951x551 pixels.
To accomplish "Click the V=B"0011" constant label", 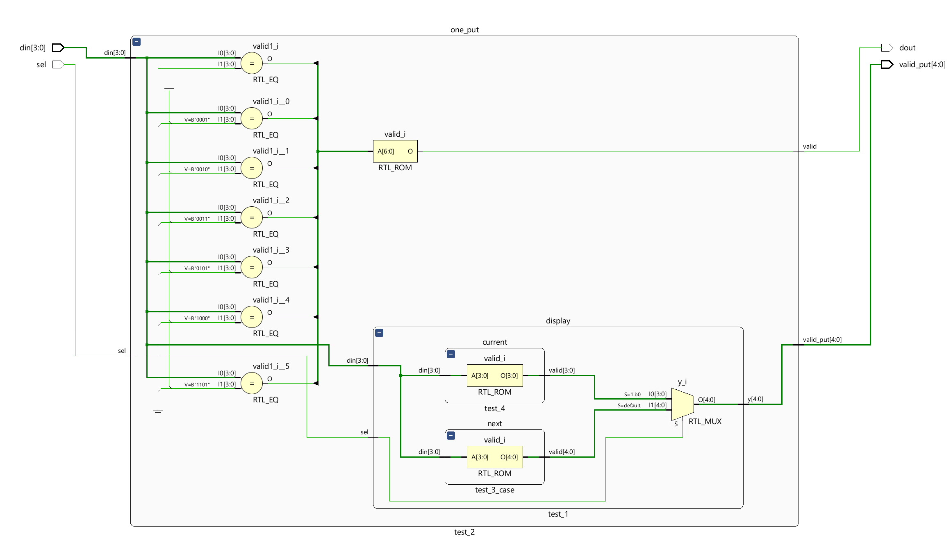I will (197, 219).
